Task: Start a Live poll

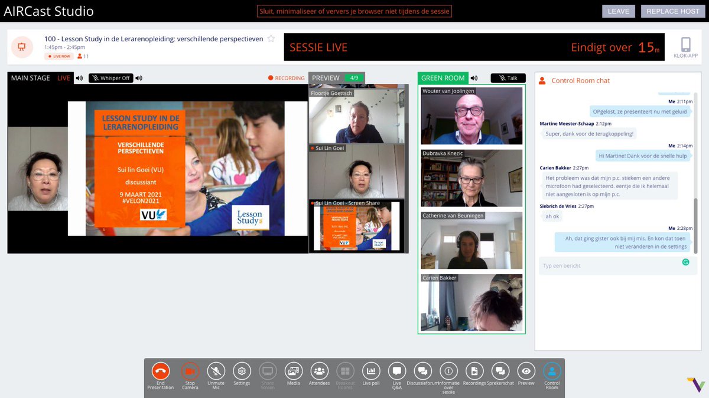Action: pyautogui.click(x=370, y=372)
